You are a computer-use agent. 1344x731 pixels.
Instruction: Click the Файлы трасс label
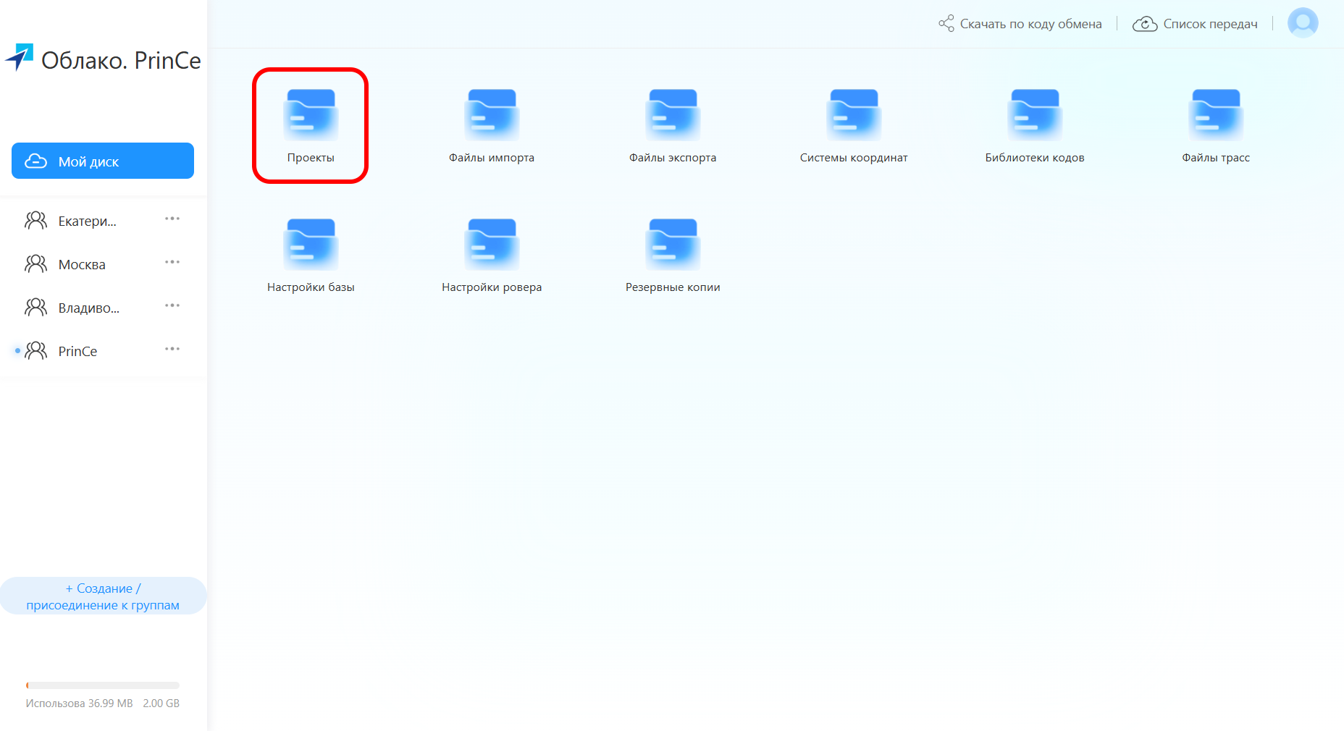[x=1216, y=158]
